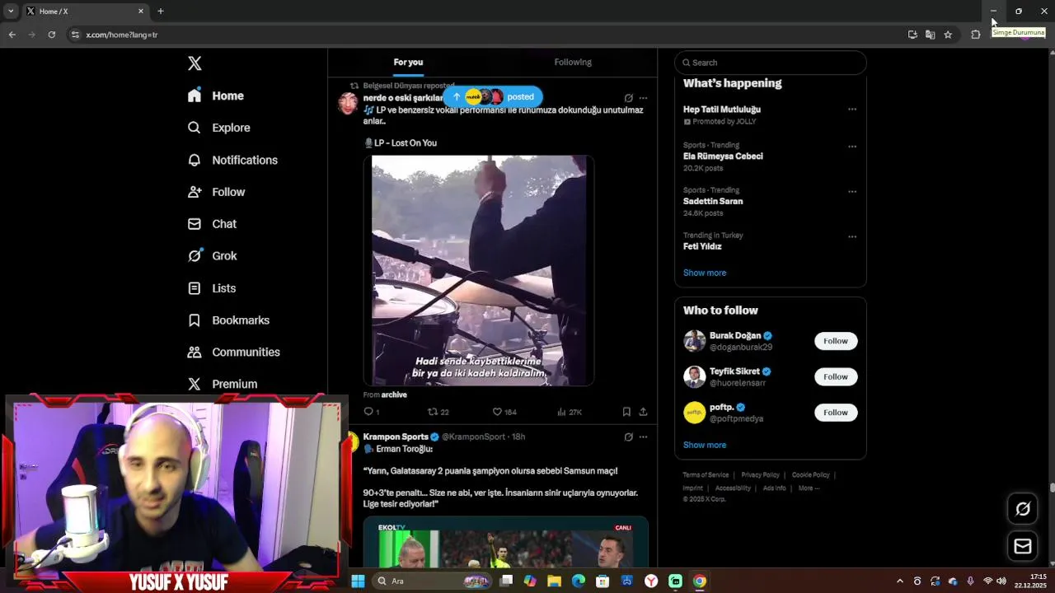Open Burak Doğan's profile avatar
This screenshot has height=593, width=1055.
coord(695,341)
